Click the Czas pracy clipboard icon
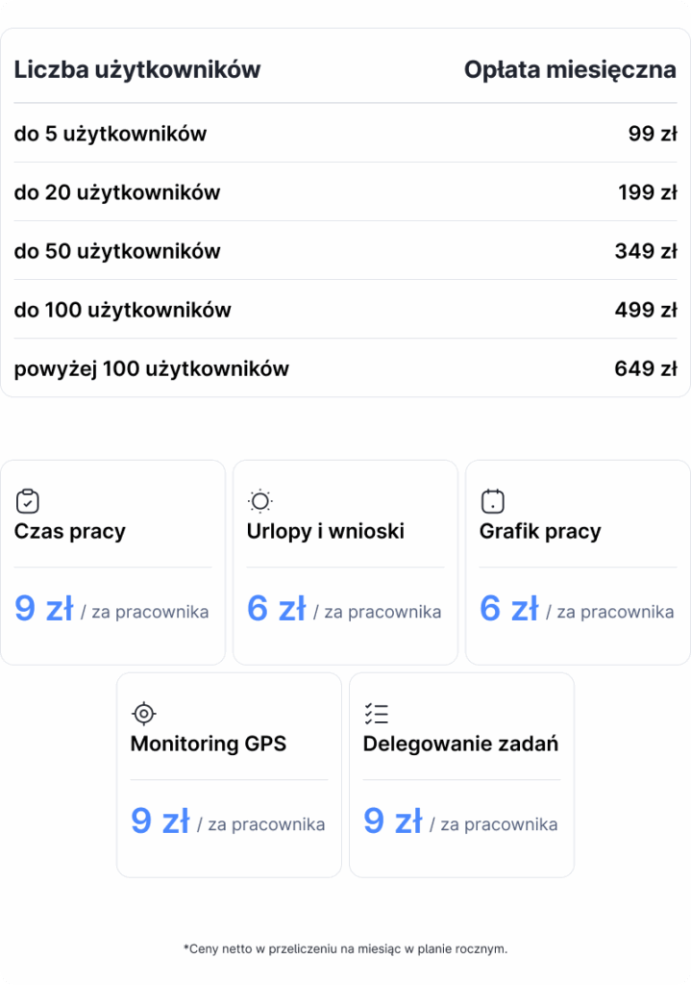The height and width of the screenshot is (985, 691). coord(28,501)
